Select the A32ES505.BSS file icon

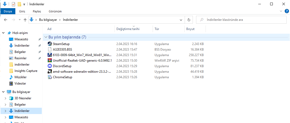pos(49,50)
